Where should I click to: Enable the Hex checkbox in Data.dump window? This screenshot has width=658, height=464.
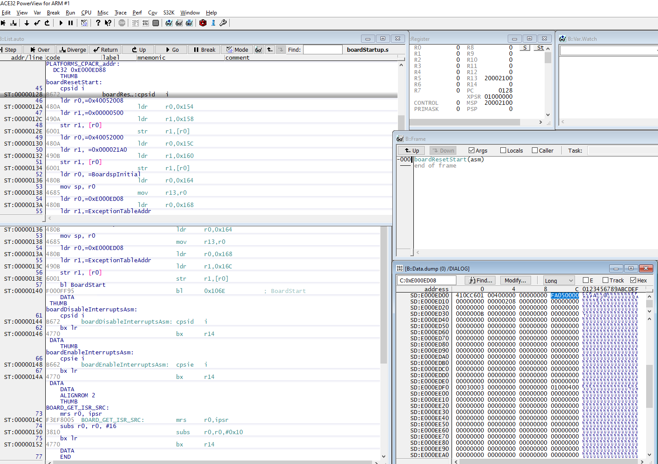tap(634, 280)
